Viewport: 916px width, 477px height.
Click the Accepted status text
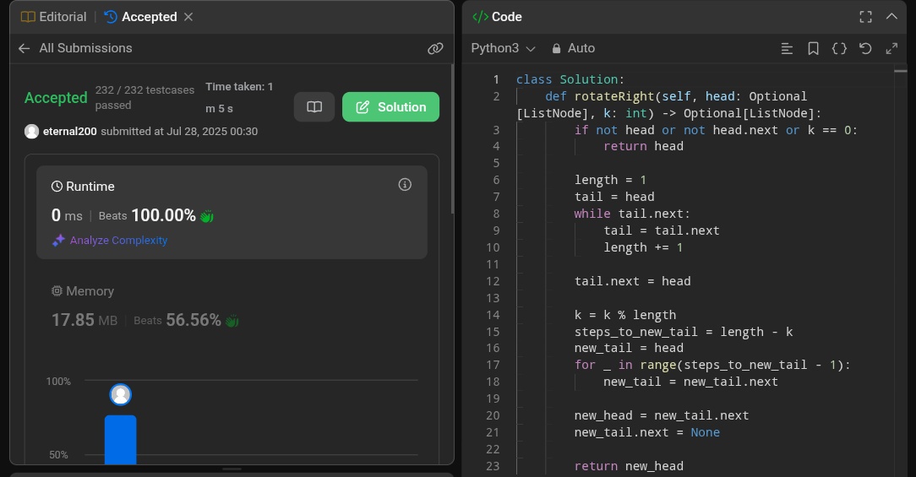pyautogui.click(x=56, y=98)
